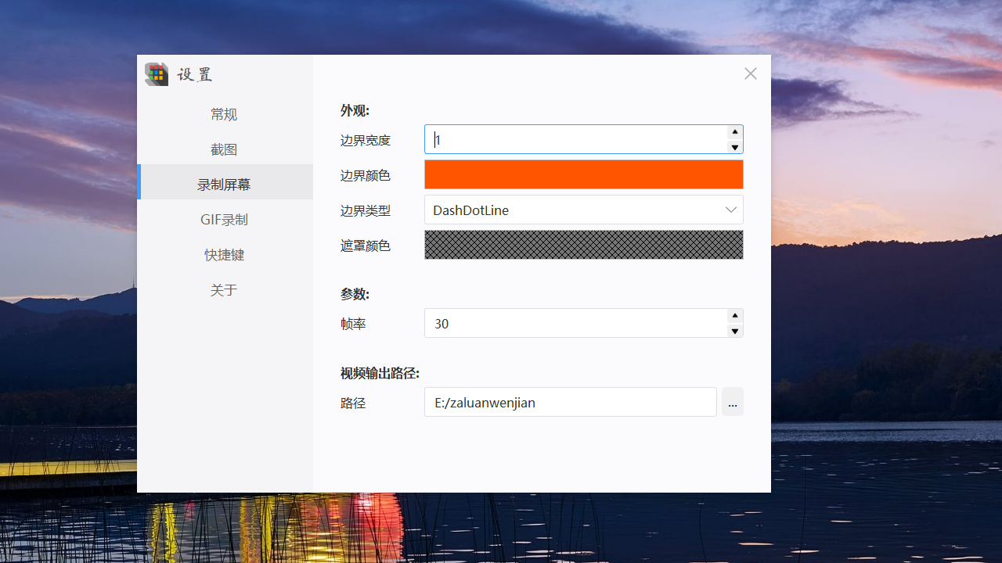Screen dimensions: 1002x563
Task: Click the up arrow of 边界宽度 spinner
Action: [x=734, y=131]
